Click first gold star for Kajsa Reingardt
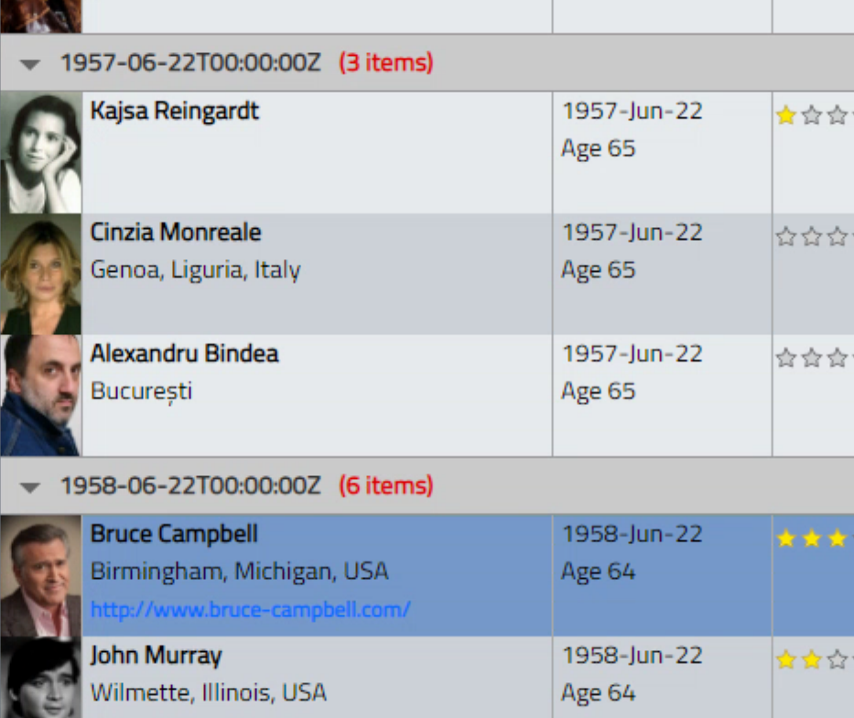Screen dimensions: 854x718 click(786, 115)
